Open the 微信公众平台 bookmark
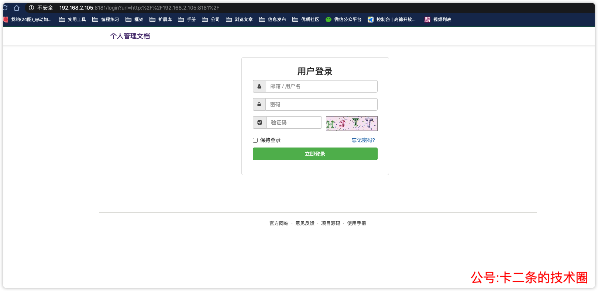This screenshot has height=291, width=598. pyautogui.click(x=343, y=20)
